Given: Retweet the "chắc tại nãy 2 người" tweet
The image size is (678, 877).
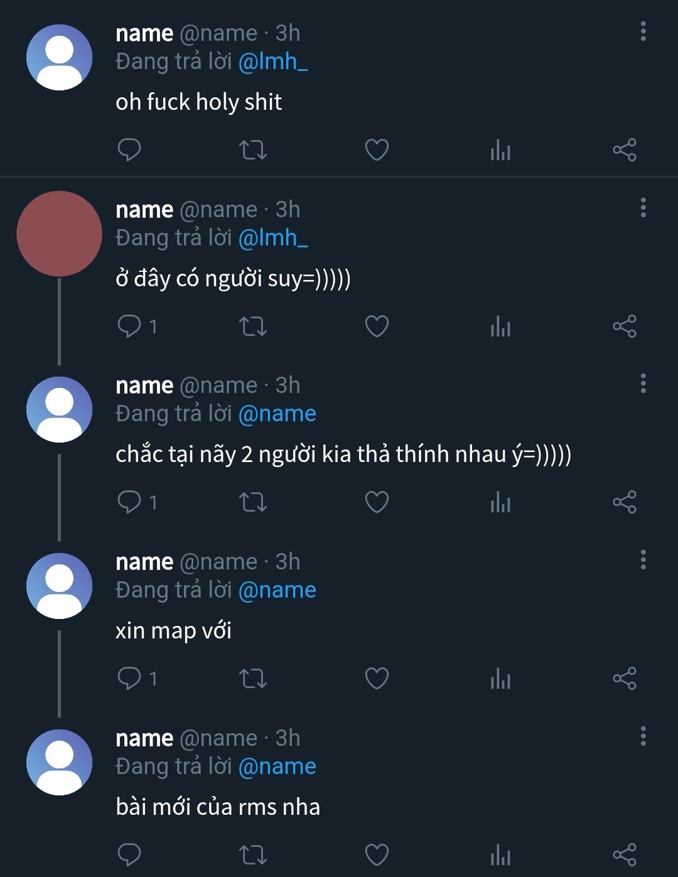Looking at the screenshot, I should pos(253,502).
